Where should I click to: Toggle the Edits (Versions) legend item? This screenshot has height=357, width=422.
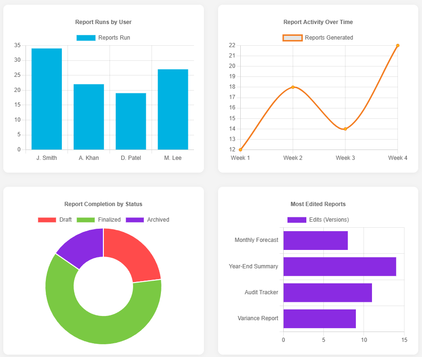tap(297, 220)
